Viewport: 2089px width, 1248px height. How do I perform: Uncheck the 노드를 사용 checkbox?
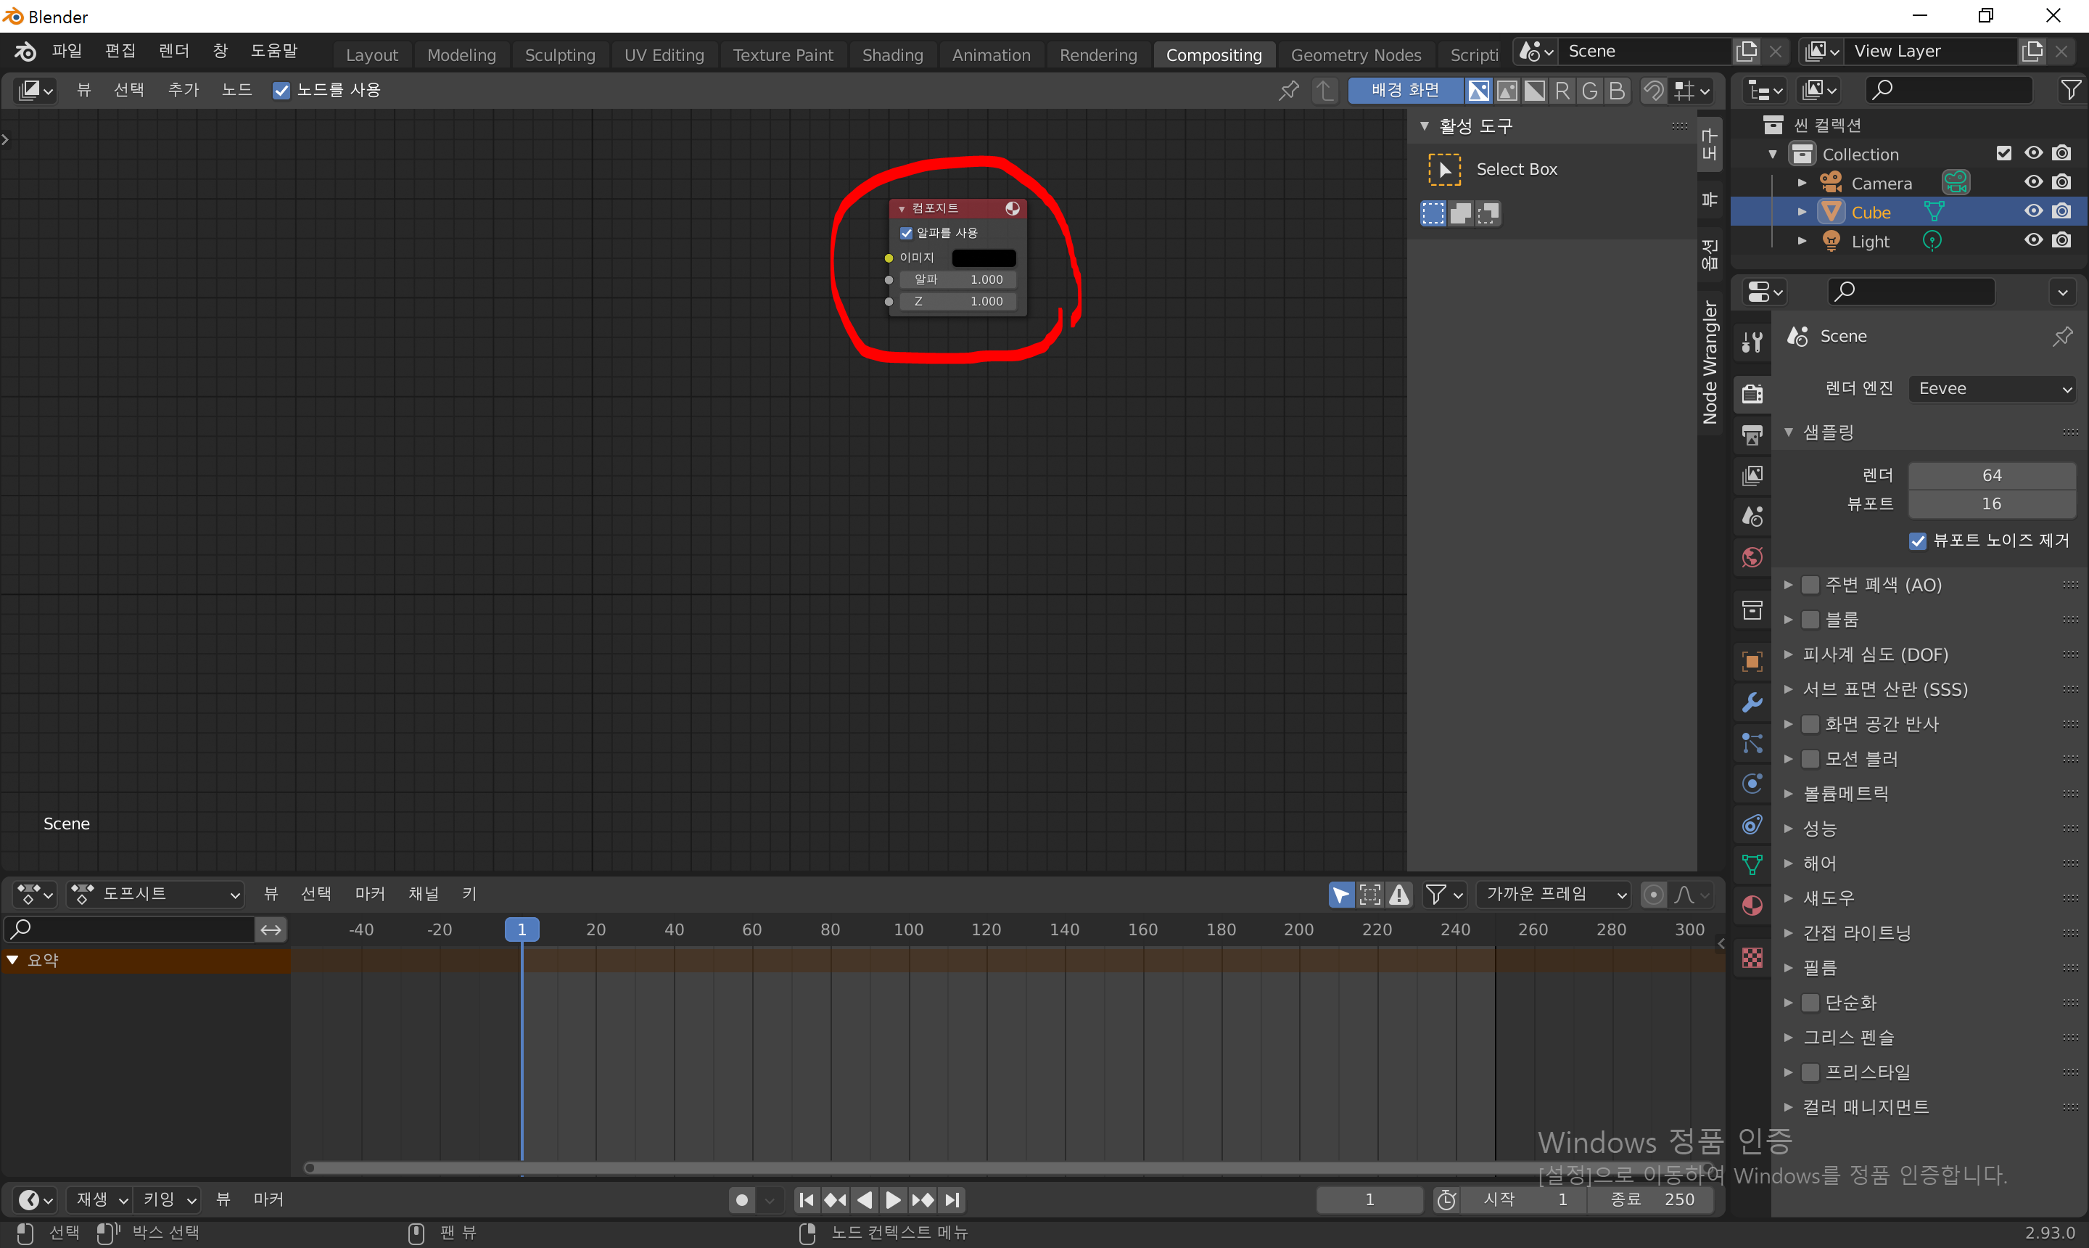coord(281,90)
